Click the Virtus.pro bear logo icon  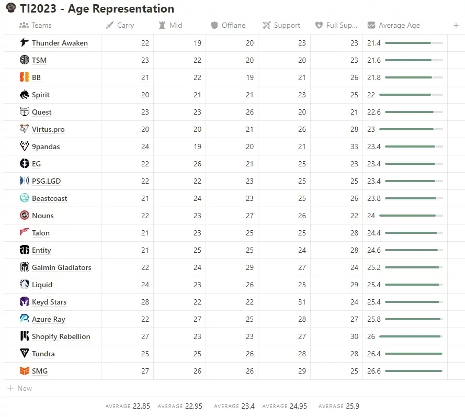coord(25,129)
